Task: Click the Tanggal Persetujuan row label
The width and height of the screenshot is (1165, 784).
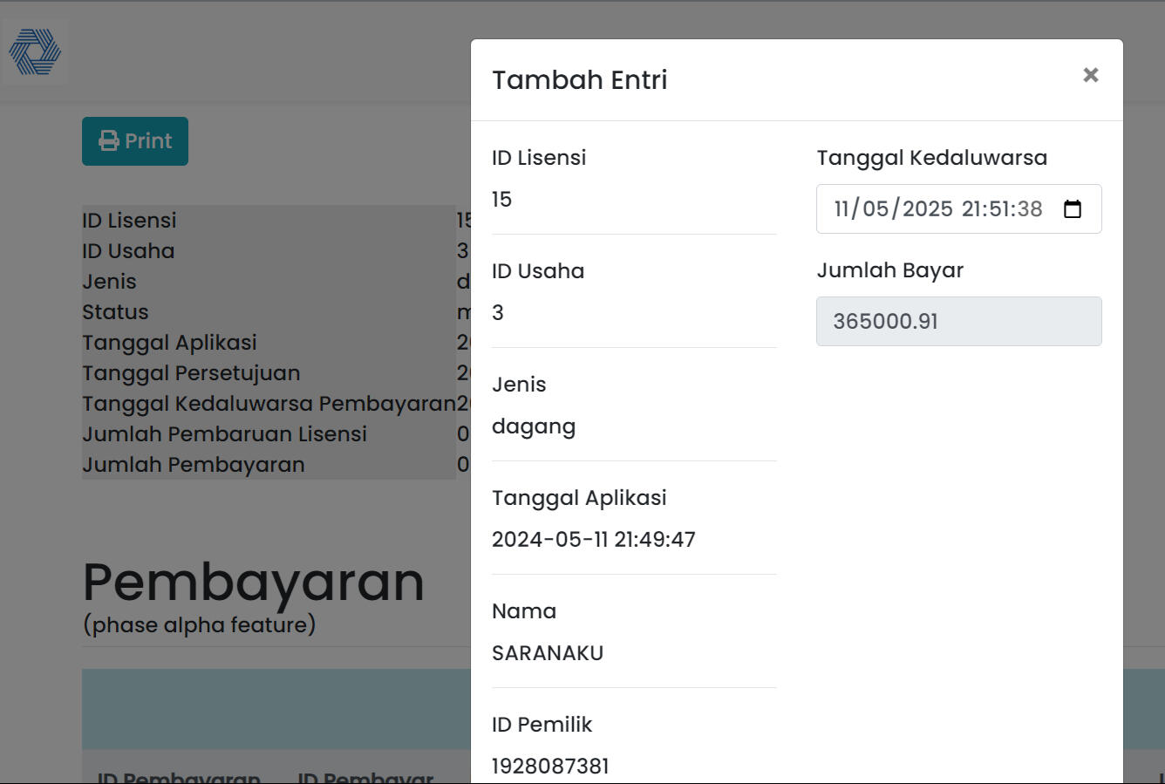Action: [191, 373]
